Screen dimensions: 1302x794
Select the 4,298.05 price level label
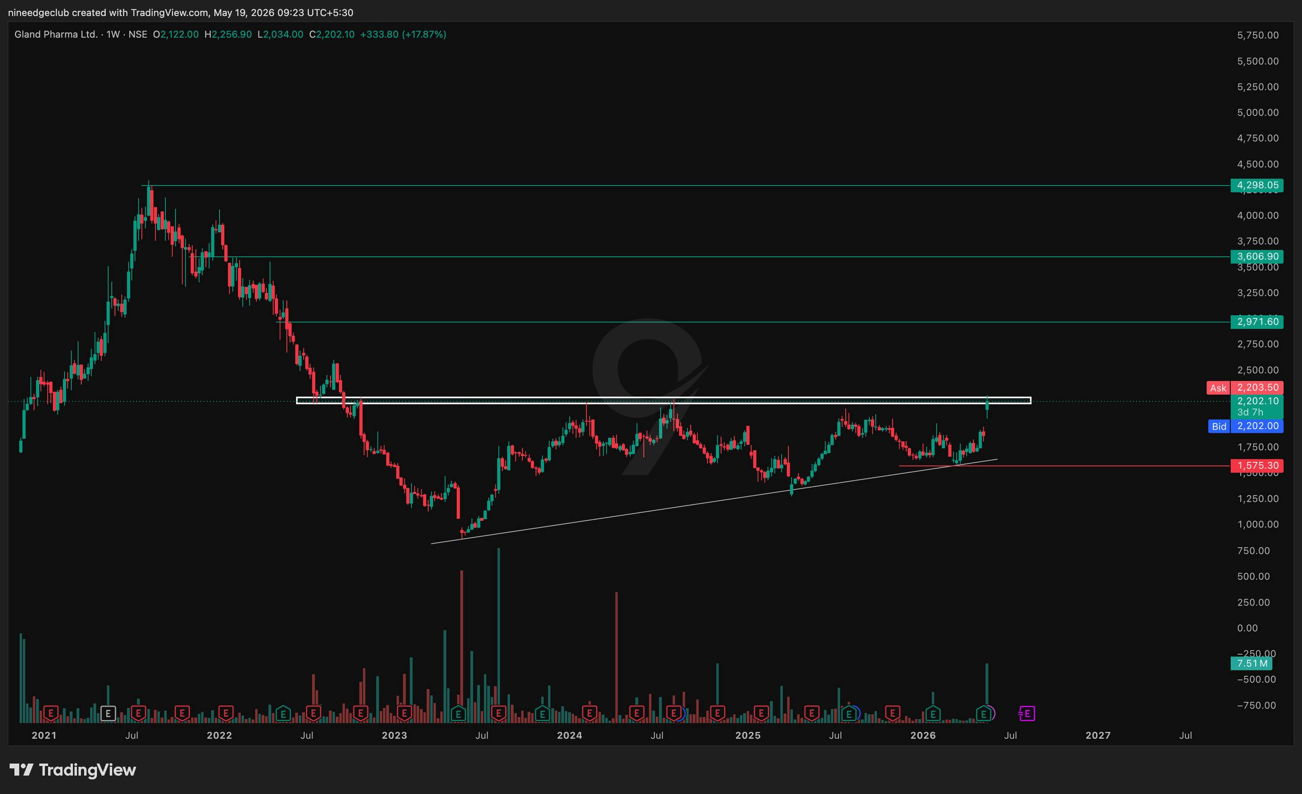point(1257,185)
